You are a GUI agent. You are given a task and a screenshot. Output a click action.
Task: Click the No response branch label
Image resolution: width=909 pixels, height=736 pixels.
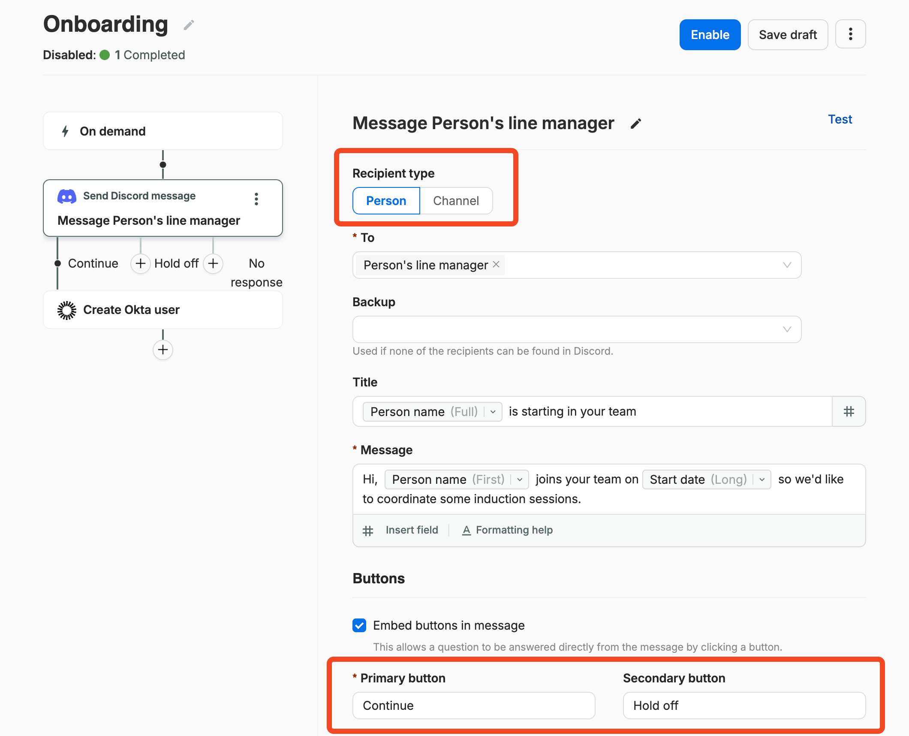tap(256, 273)
